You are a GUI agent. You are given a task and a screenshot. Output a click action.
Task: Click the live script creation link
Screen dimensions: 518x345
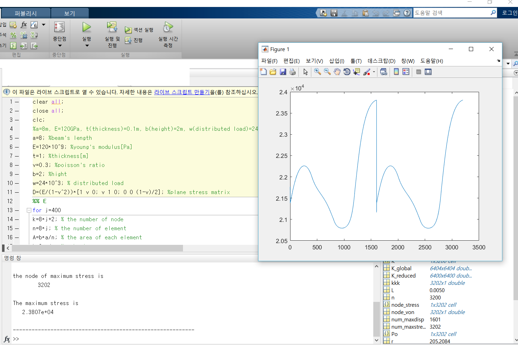click(182, 92)
